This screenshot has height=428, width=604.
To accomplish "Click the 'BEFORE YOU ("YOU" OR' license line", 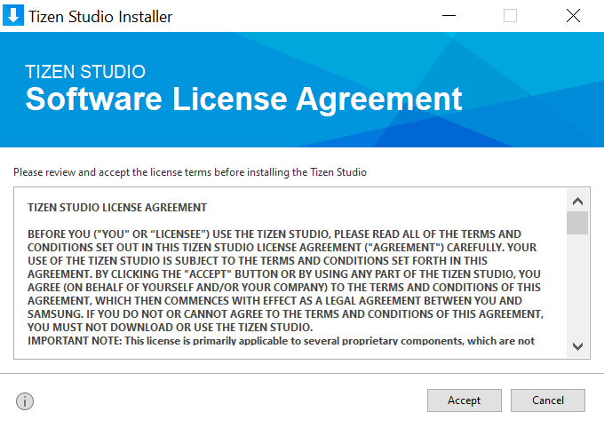I will click(x=274, y=234).
